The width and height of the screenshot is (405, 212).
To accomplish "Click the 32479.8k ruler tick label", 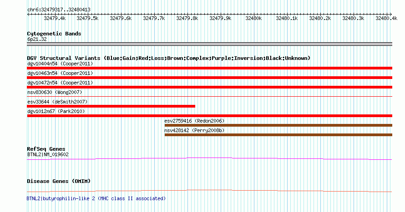I will pyautogui.click(x=187, y=18).
